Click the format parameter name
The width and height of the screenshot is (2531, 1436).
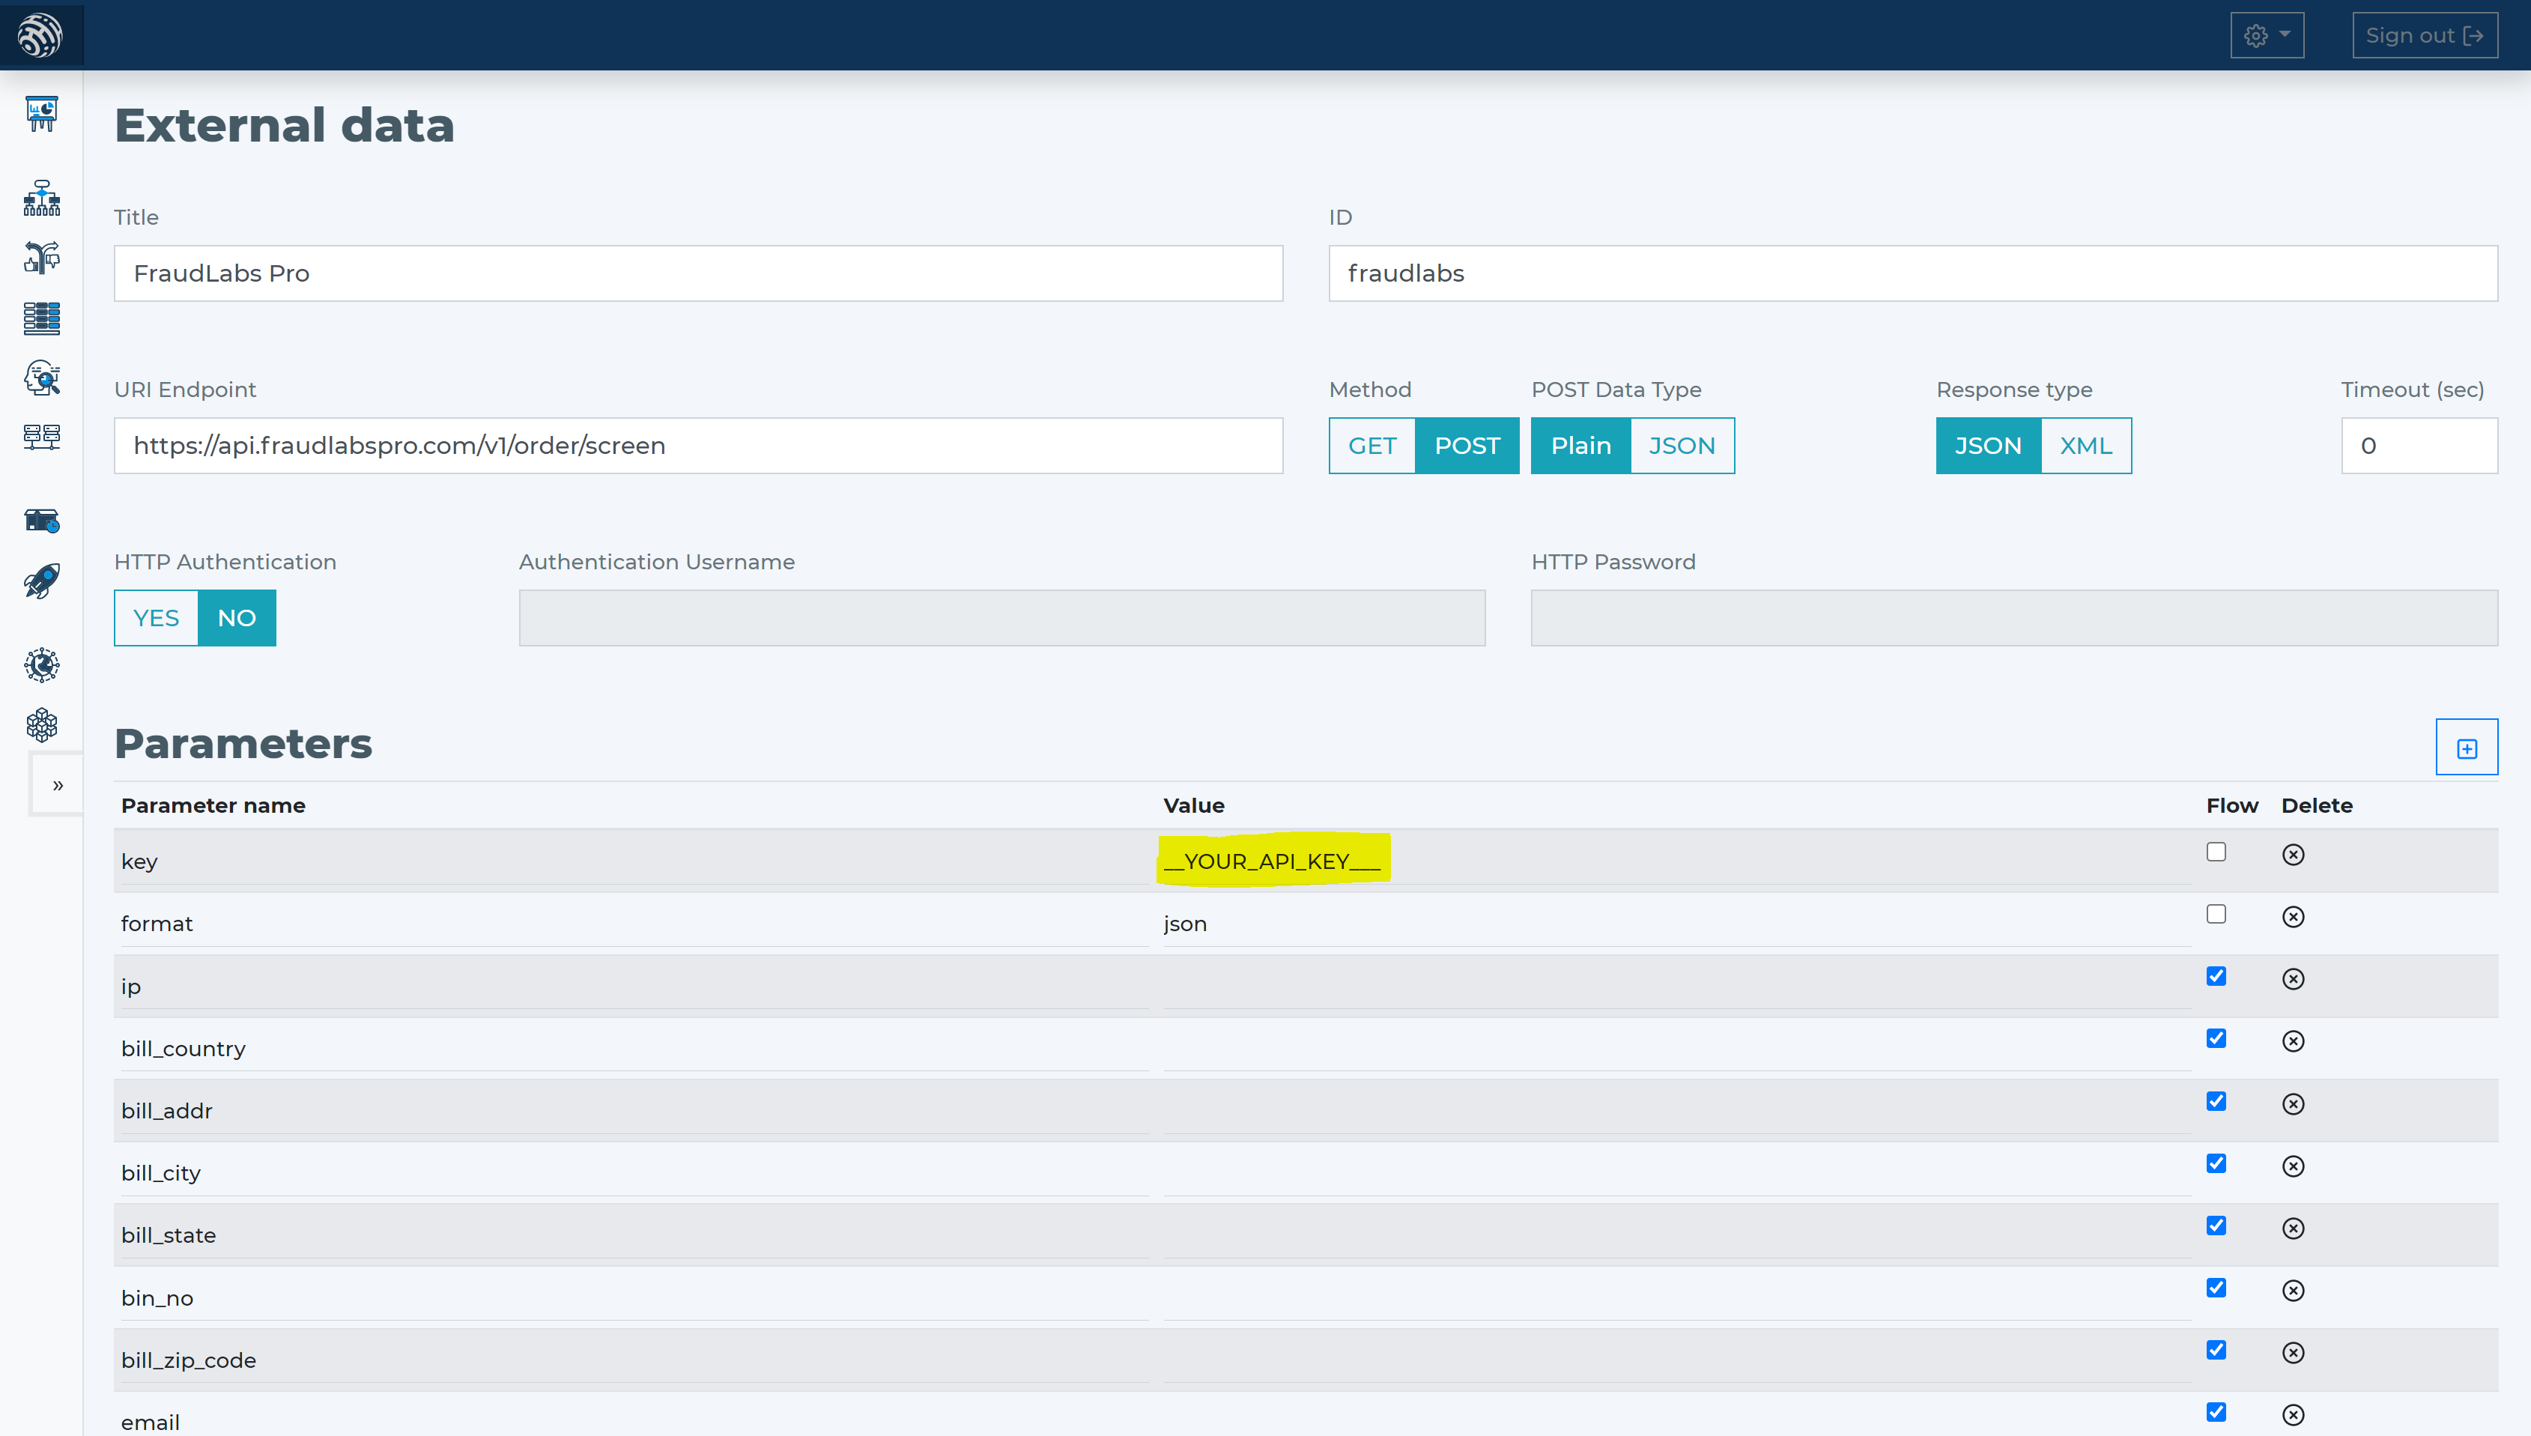pos(157,924)
